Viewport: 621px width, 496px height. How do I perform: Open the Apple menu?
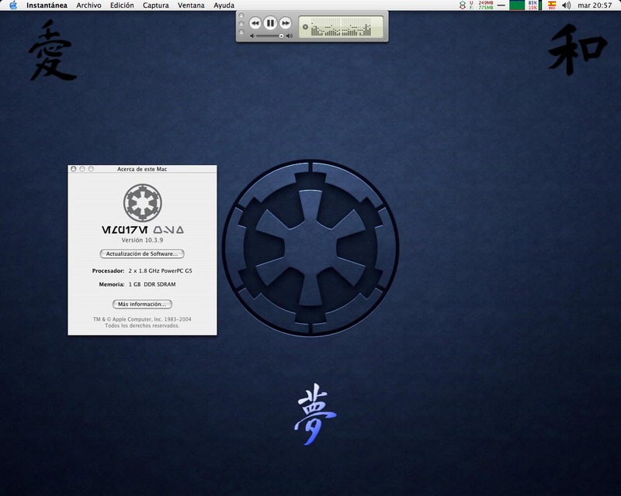(13, 5)
